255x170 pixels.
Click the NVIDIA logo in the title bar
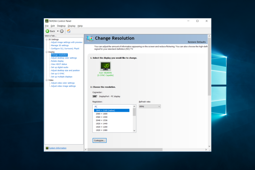coord(47,21)
